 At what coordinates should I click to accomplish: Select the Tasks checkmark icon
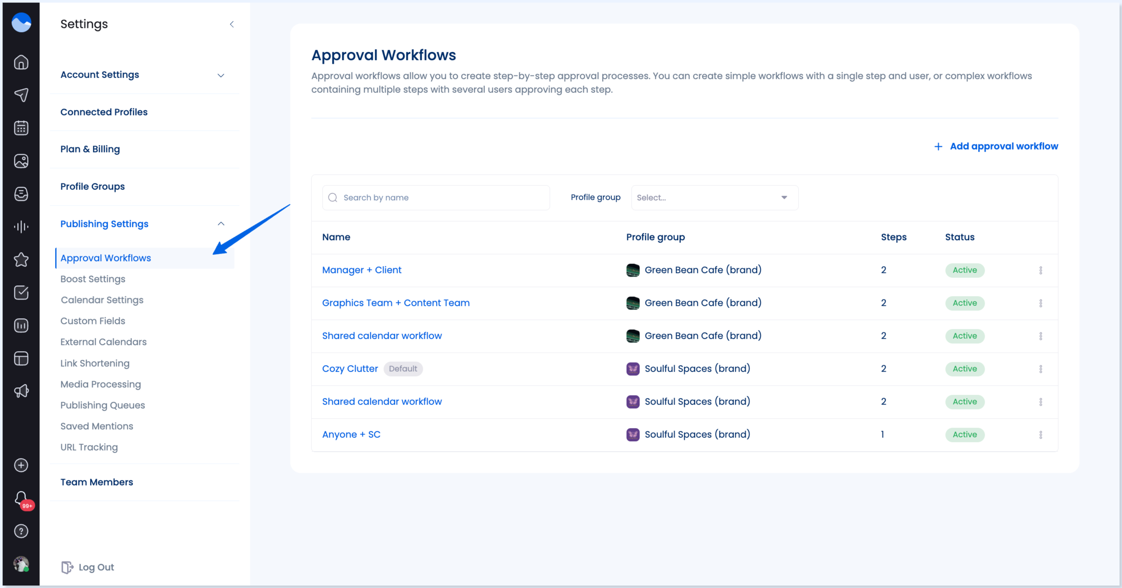point(21,293)
